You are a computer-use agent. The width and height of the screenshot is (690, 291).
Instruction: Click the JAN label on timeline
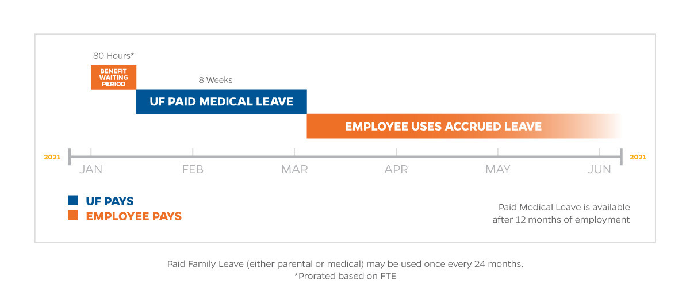(91, 170)
